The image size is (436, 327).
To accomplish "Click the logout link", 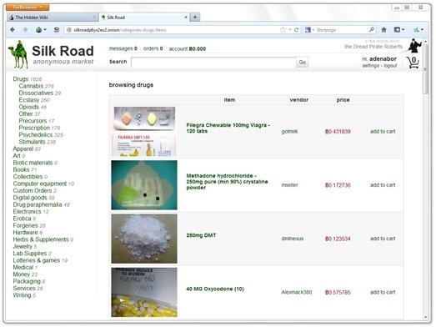I will 390,66.
